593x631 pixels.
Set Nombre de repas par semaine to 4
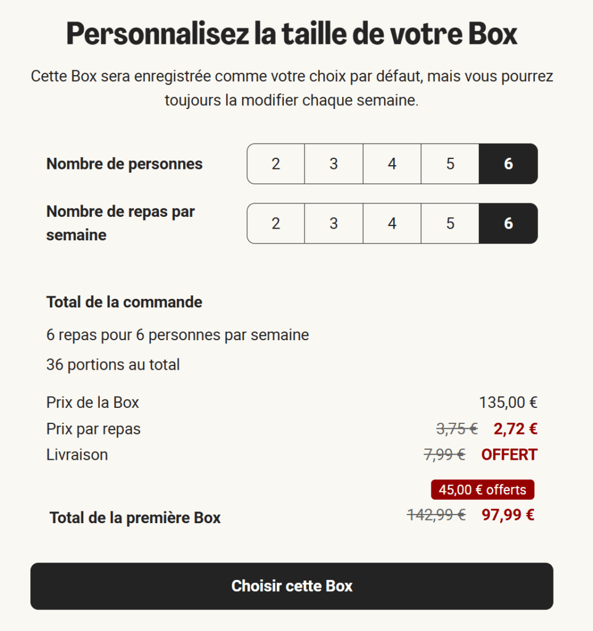coord(392,223)
